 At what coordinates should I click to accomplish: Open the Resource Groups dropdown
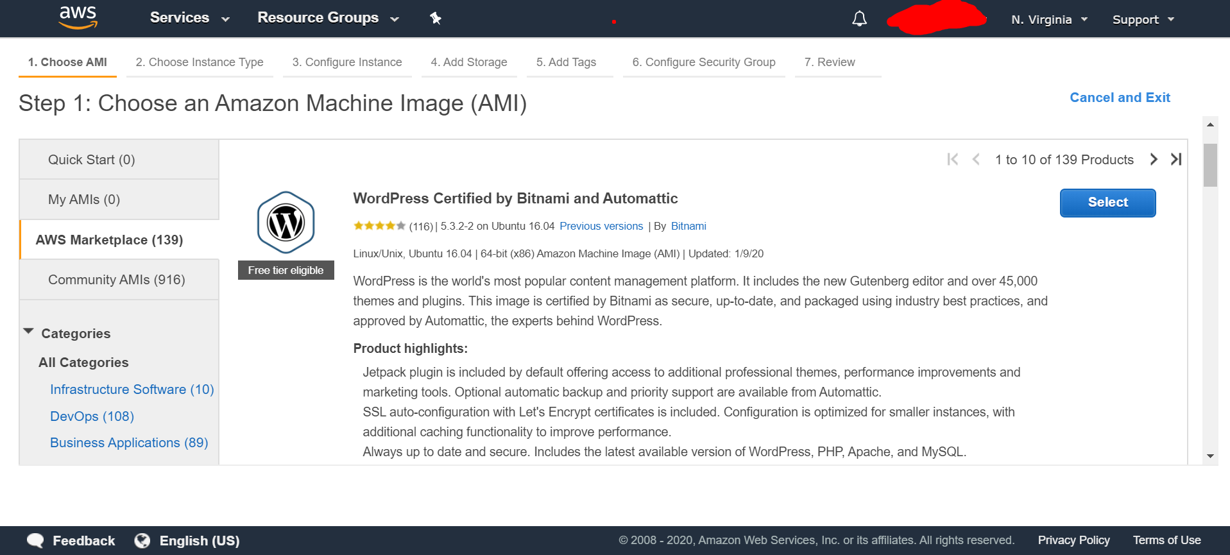[x=328, y=18]
